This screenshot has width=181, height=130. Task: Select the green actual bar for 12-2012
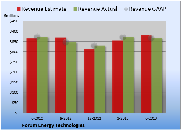click(x=100, y=79)
